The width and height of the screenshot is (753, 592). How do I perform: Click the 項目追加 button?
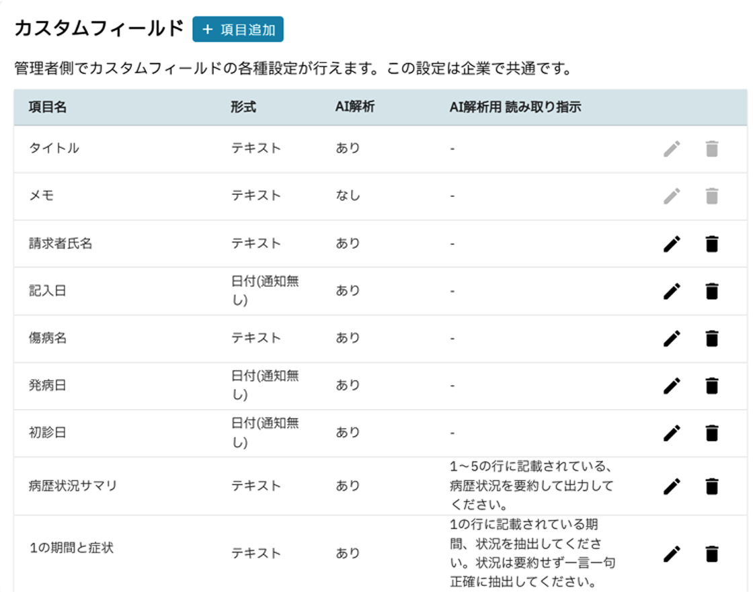(x=238, y=30)
